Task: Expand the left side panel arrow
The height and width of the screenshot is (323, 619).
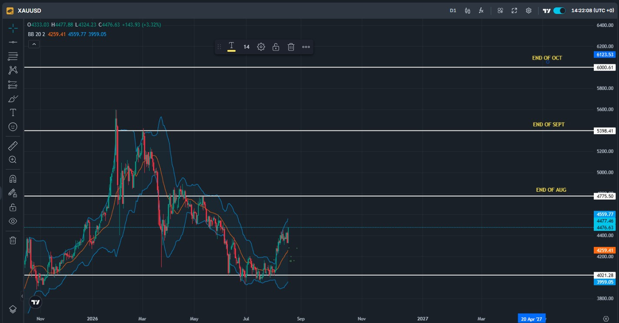Action: click(x=22, y=296)
